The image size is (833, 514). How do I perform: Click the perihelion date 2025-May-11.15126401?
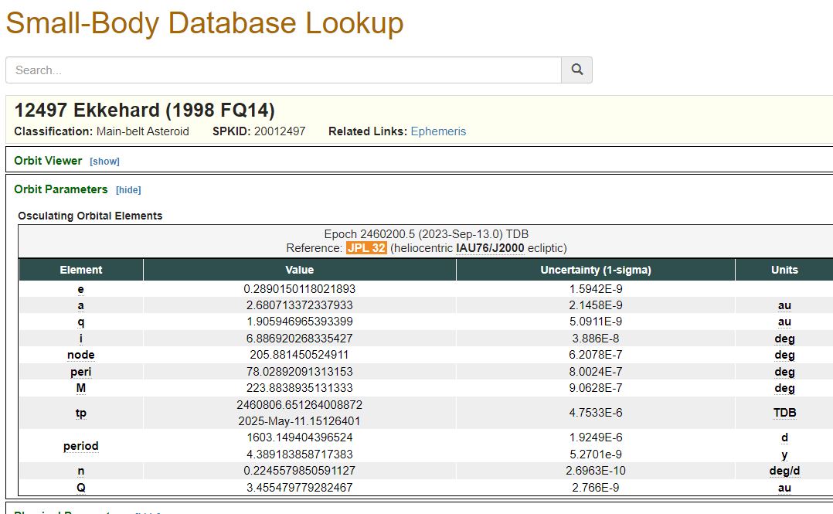299,421
